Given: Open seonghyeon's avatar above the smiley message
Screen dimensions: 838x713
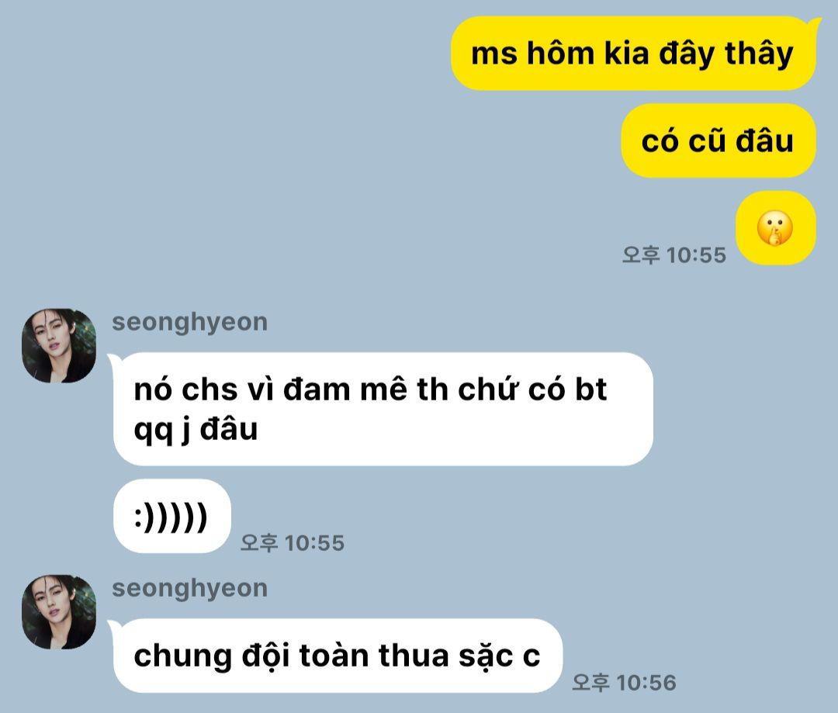Looking at the screenshot, I should [x=59, y=345].
